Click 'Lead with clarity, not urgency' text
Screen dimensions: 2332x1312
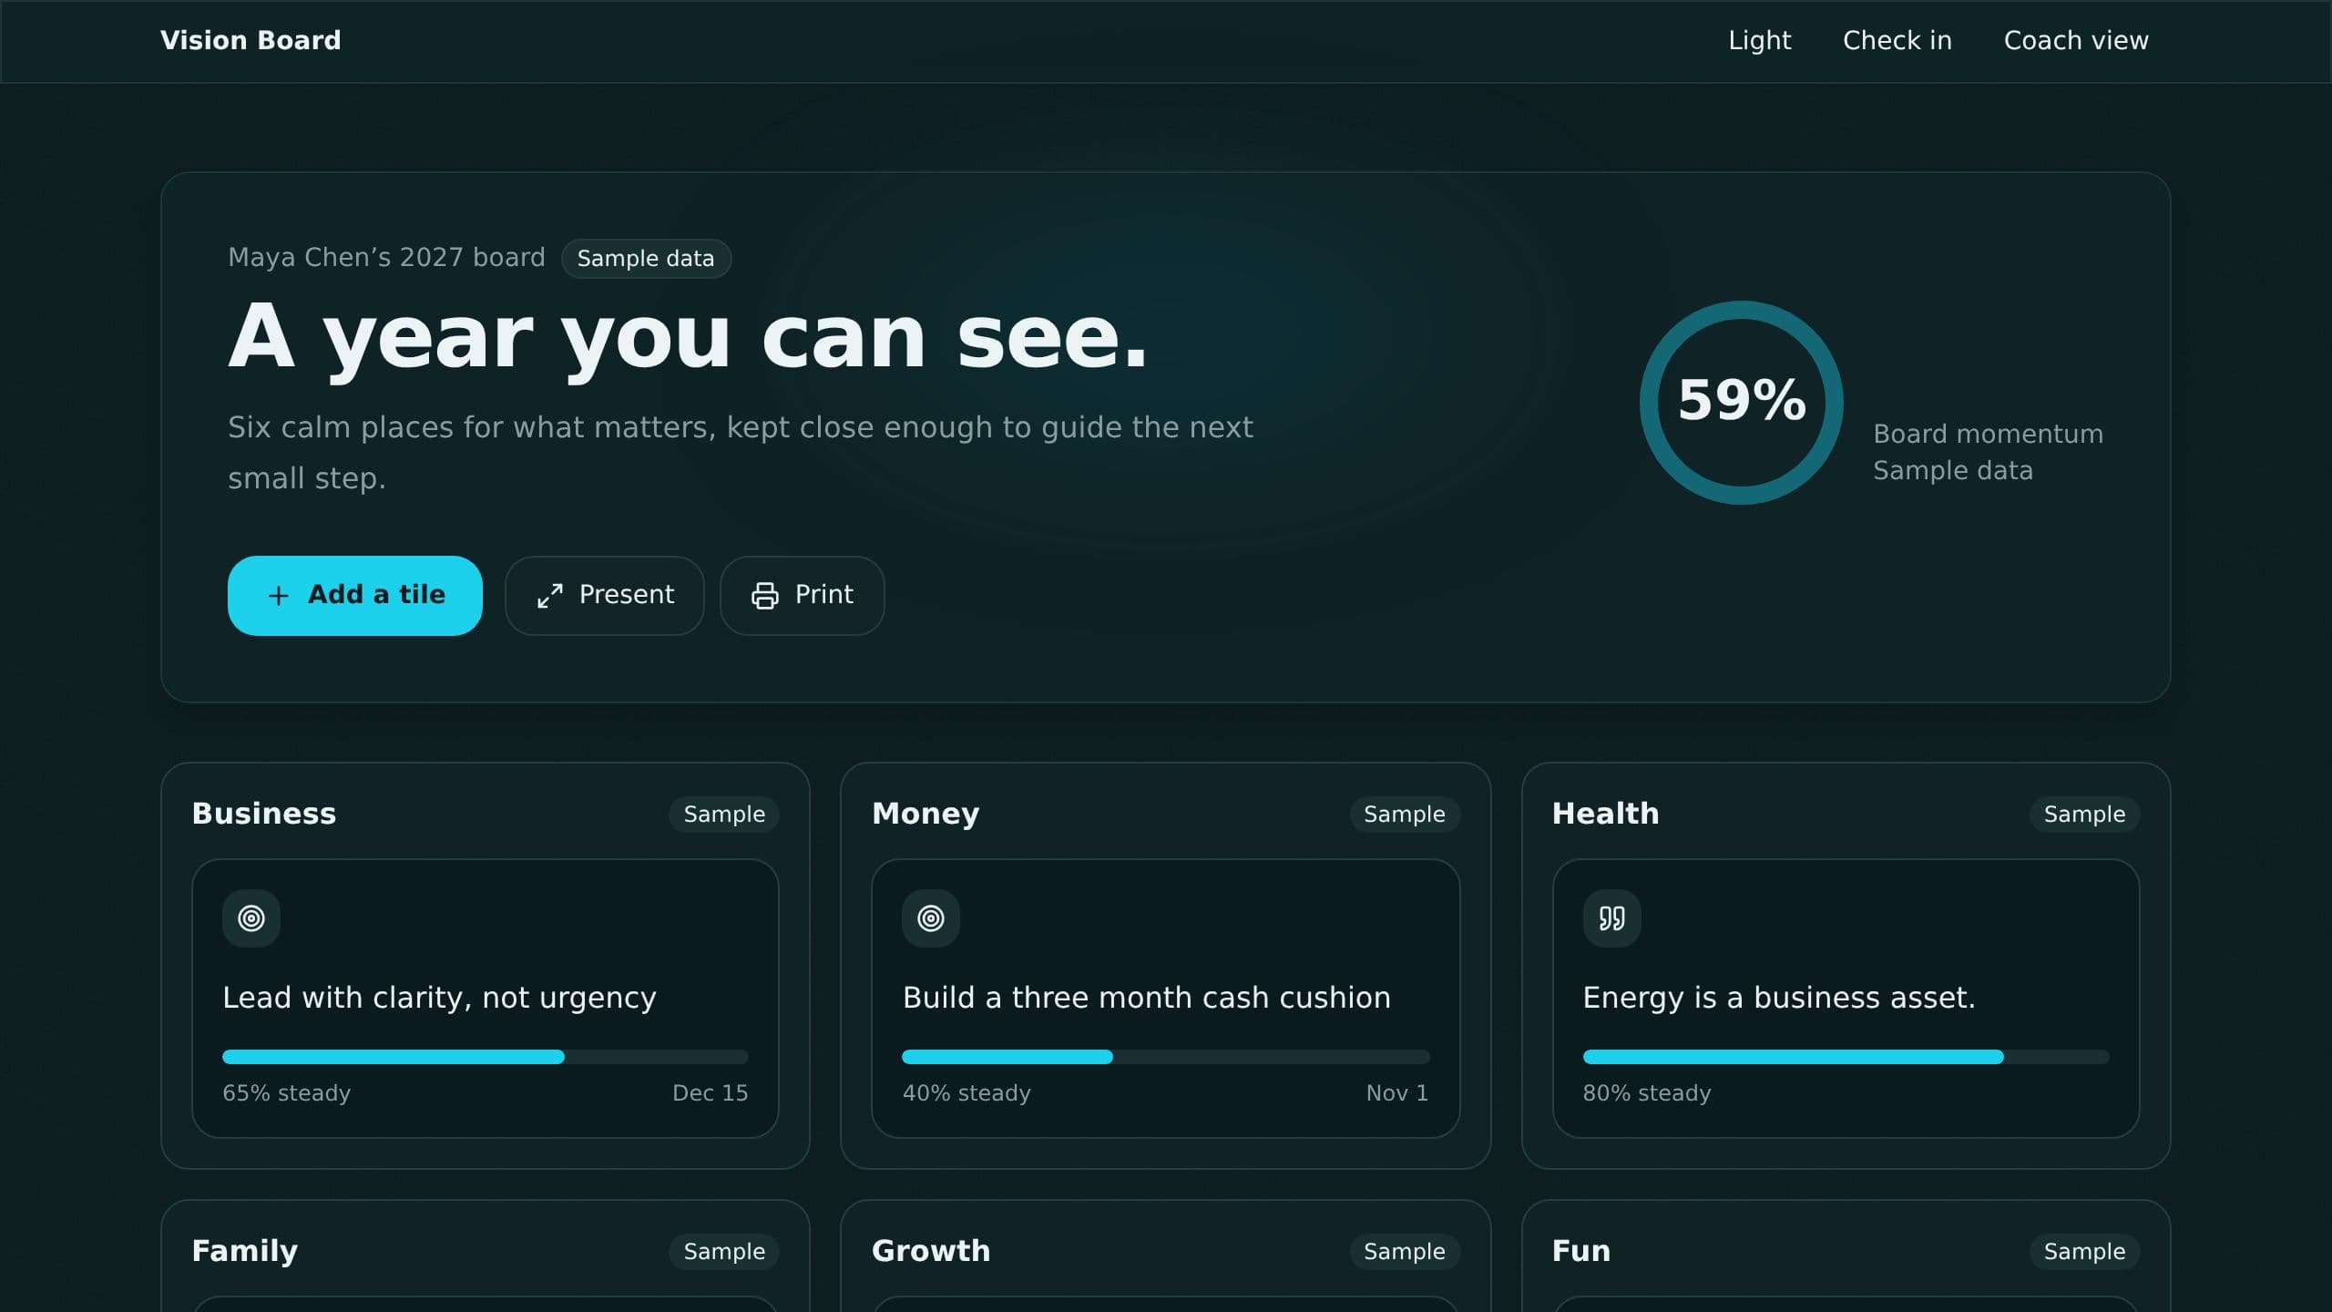[x=439, y=999]
